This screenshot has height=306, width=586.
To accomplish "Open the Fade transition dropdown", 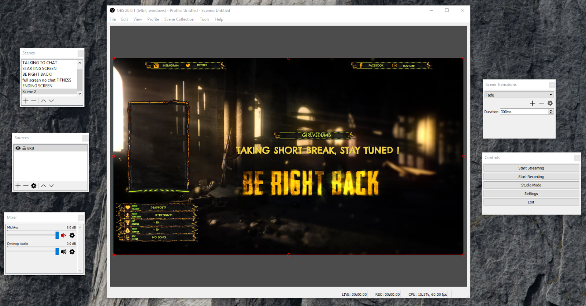I will [x=519, y=95].
